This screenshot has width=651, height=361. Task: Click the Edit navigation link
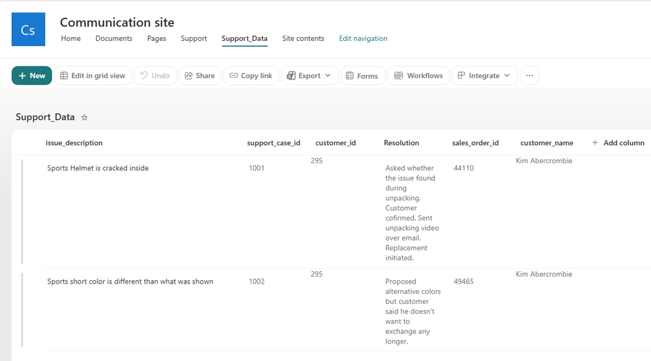click(x=363, y=38)
